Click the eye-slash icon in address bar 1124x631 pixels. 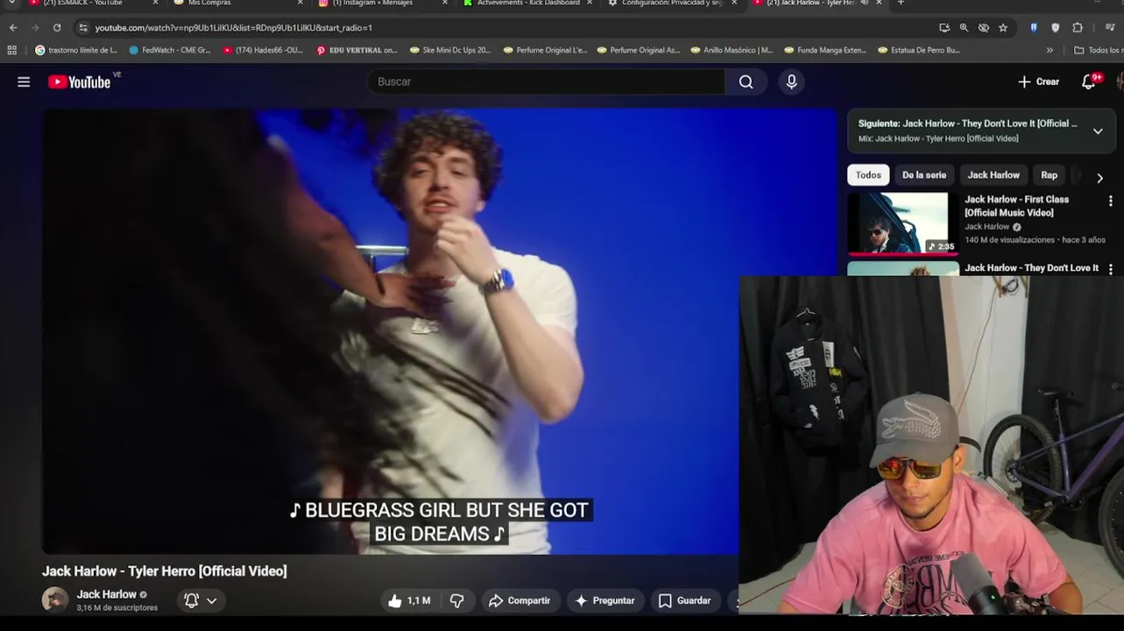click(984, 27)
